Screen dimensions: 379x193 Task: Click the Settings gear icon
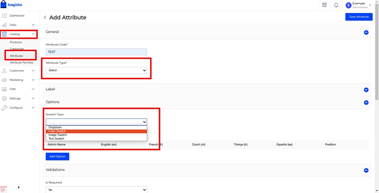4,98
